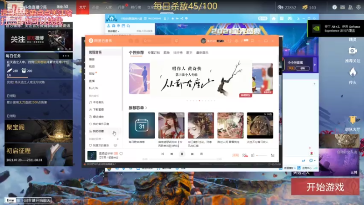Start heartbeat mode icon beside 我喜欢的音乐

[x=116, y=145]
